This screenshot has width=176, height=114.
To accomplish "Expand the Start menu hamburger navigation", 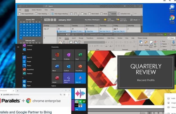I will pos(18,47).
